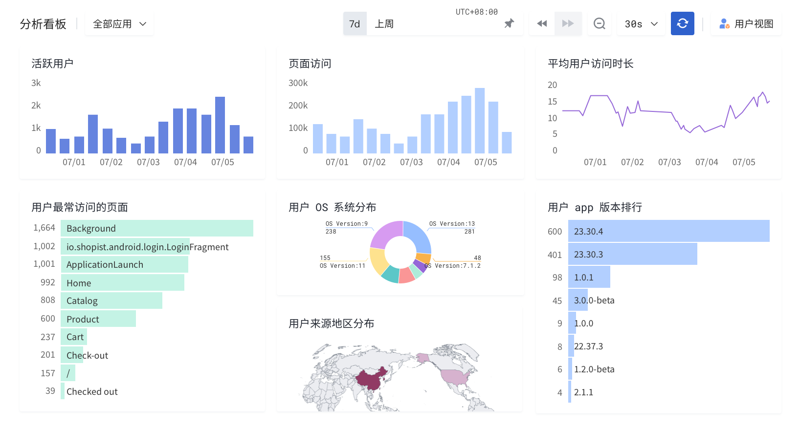Step forward to the next time range

coord(568,23)
